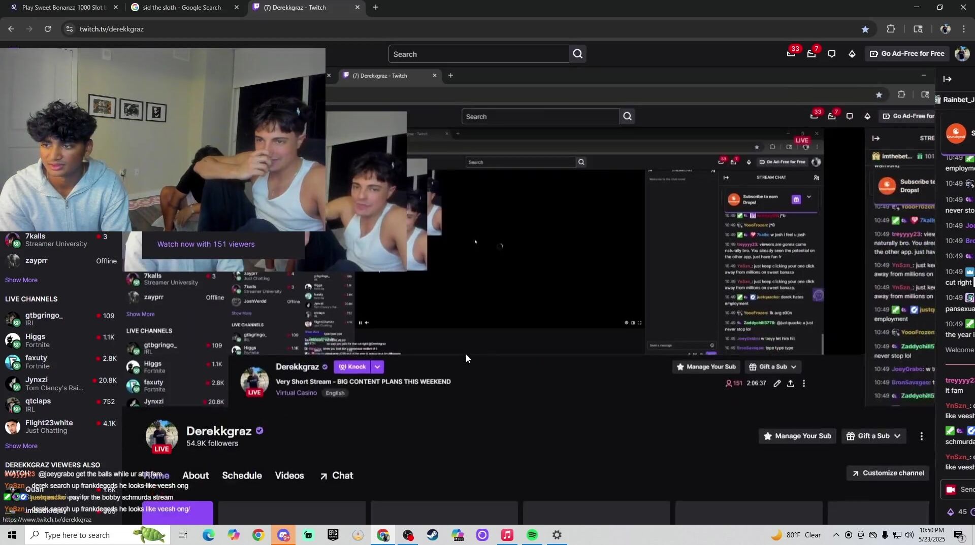The height and width of the screenshot is (545, 975).
Task: Open qtclaps IRL channel in sidebar
Action: (61, 405)
